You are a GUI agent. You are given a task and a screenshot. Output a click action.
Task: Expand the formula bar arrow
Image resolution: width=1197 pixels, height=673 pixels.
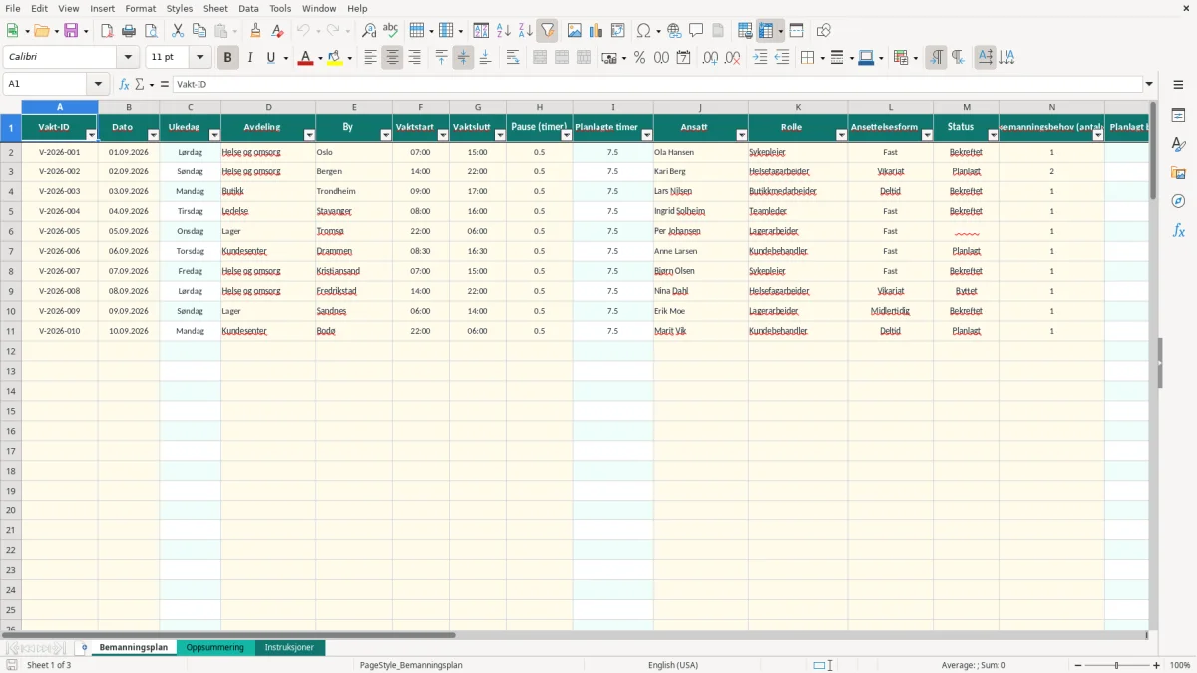[1149, 85]
